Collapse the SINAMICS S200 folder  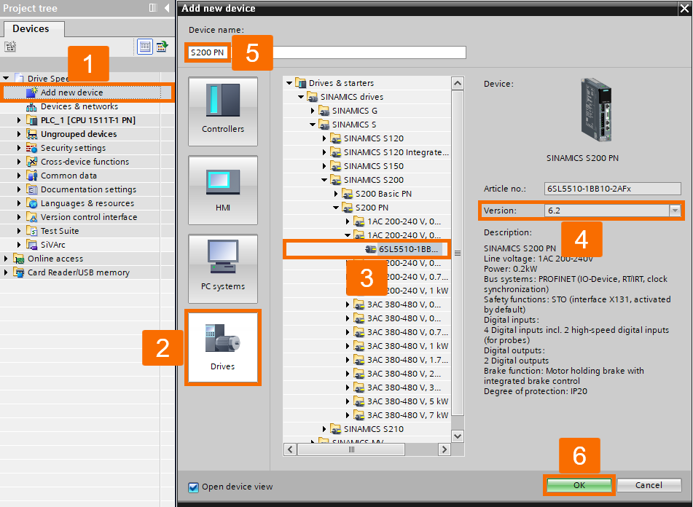324,180
